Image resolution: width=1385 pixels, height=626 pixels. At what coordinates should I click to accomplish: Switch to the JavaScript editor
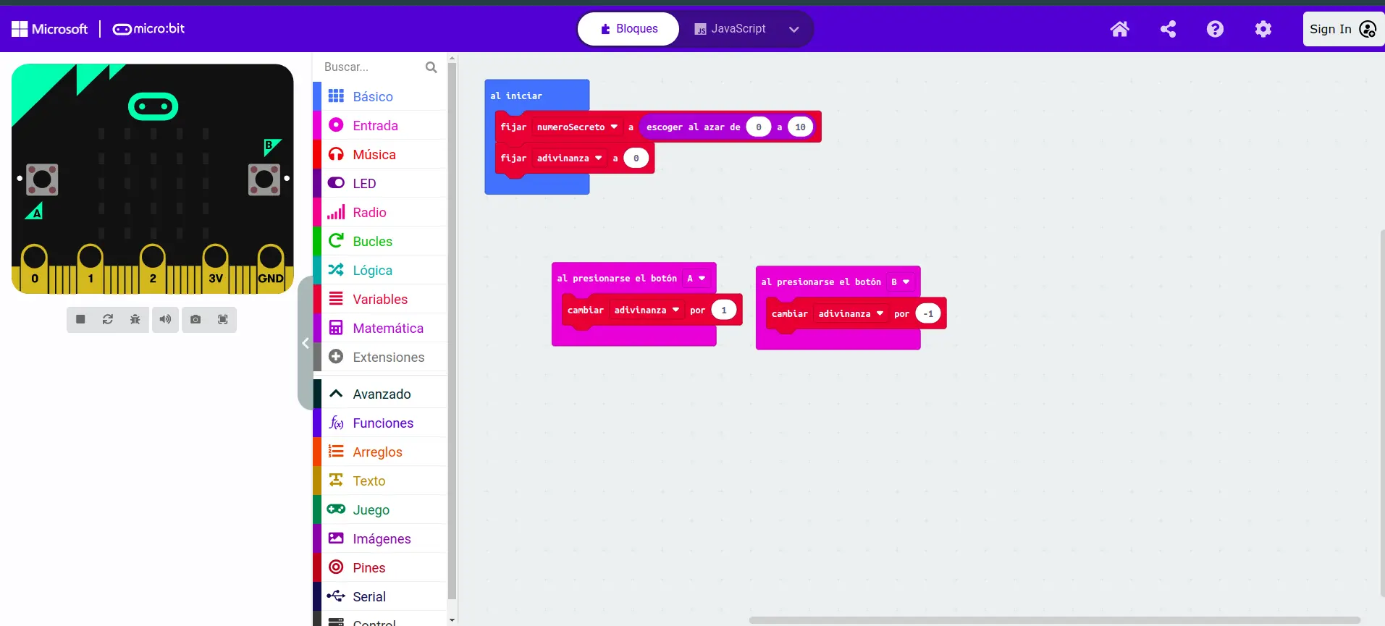click(x=730, y=29)
